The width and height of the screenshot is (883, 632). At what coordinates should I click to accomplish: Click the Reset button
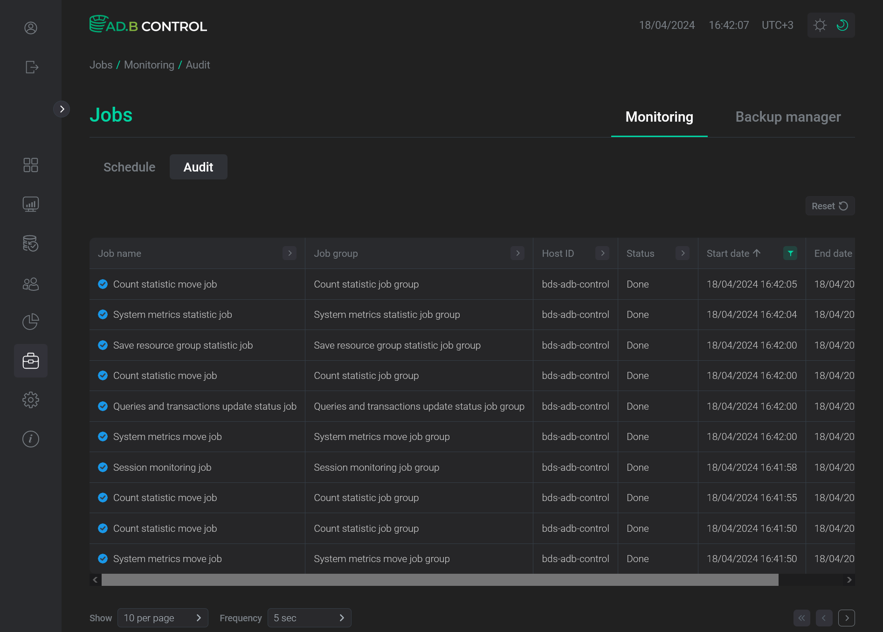tap(829, 206)
